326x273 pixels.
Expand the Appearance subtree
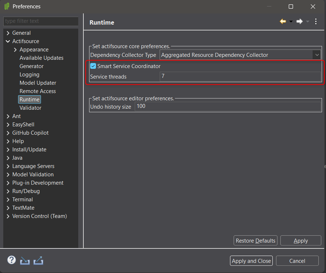coord(15,50)
